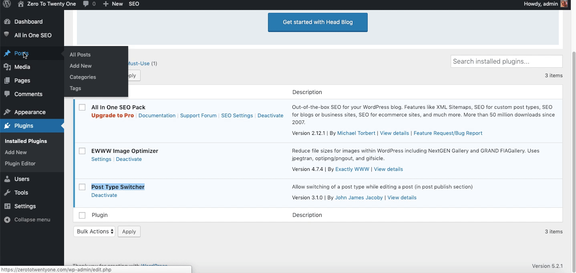Click the Tools wrench icon
This screenshot has width=576, height=273.
tap(7, 193)
